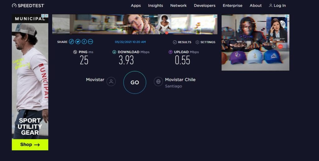This screenshot has width=319, height=161.
Task: Click the AdChoices icon on the top banner ad
Action: [215, 16]
